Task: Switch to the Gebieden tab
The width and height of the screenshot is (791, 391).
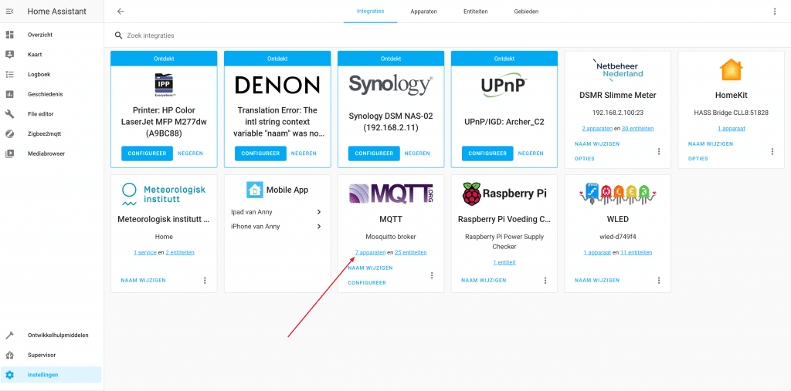Action: coord(526,12)
